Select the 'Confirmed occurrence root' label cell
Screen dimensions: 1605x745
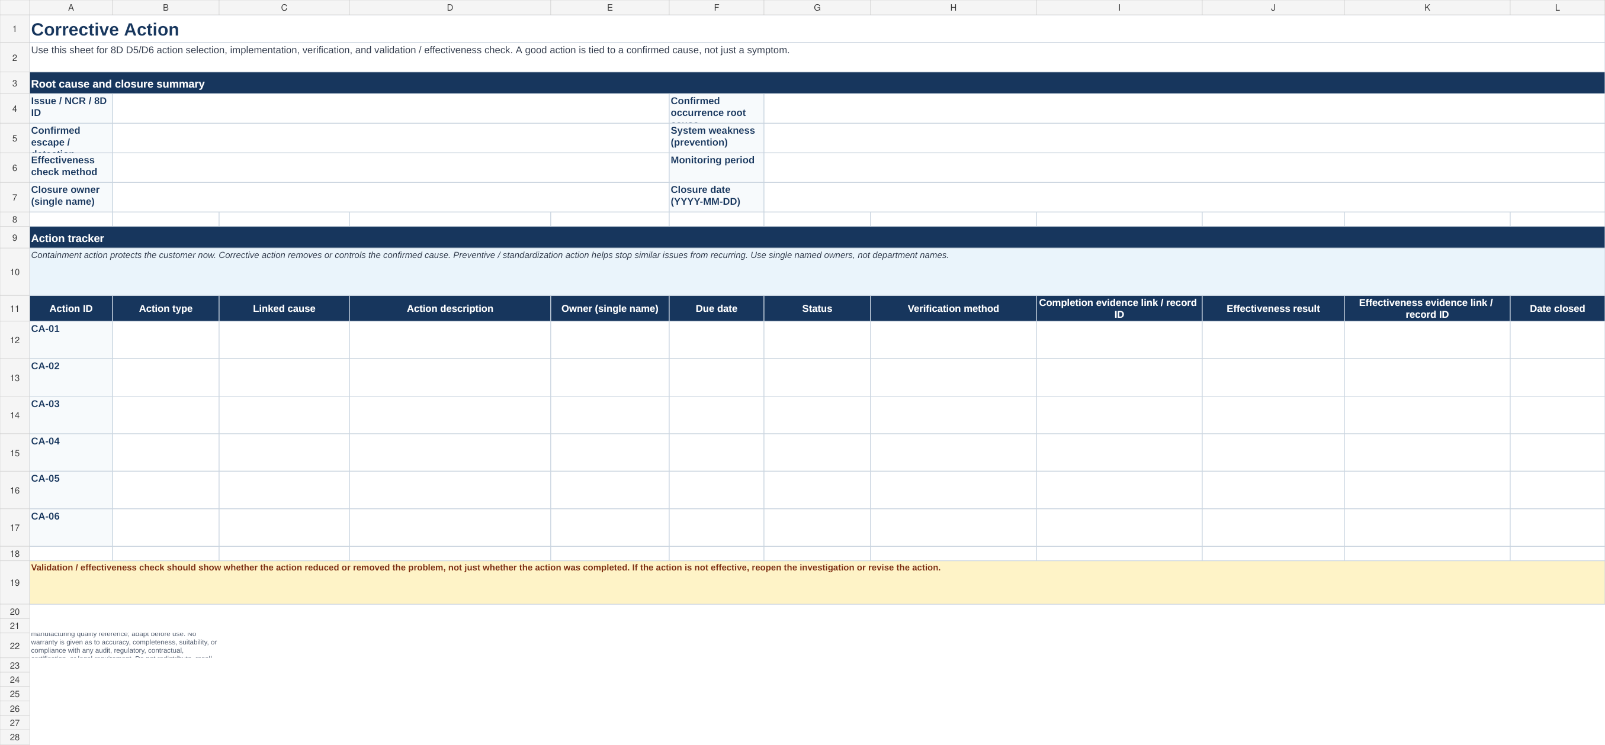[x=717, y=108]
